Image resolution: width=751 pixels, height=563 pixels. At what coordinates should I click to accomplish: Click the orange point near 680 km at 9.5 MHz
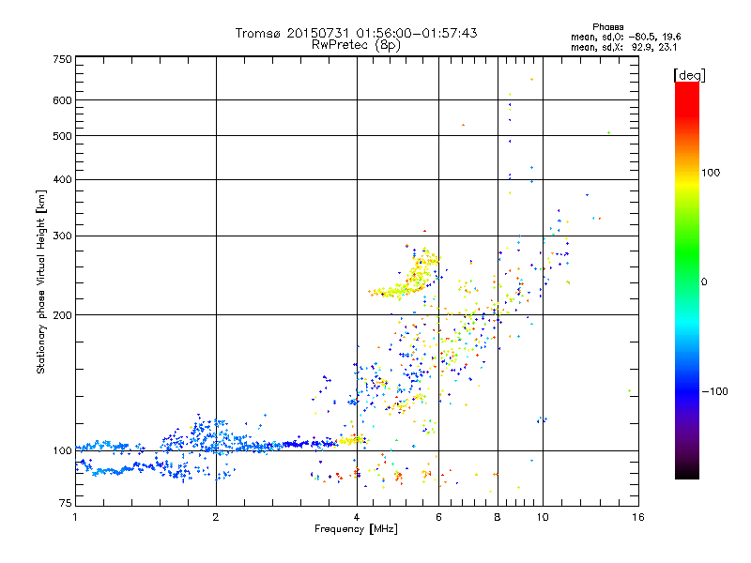click(531, 80)
